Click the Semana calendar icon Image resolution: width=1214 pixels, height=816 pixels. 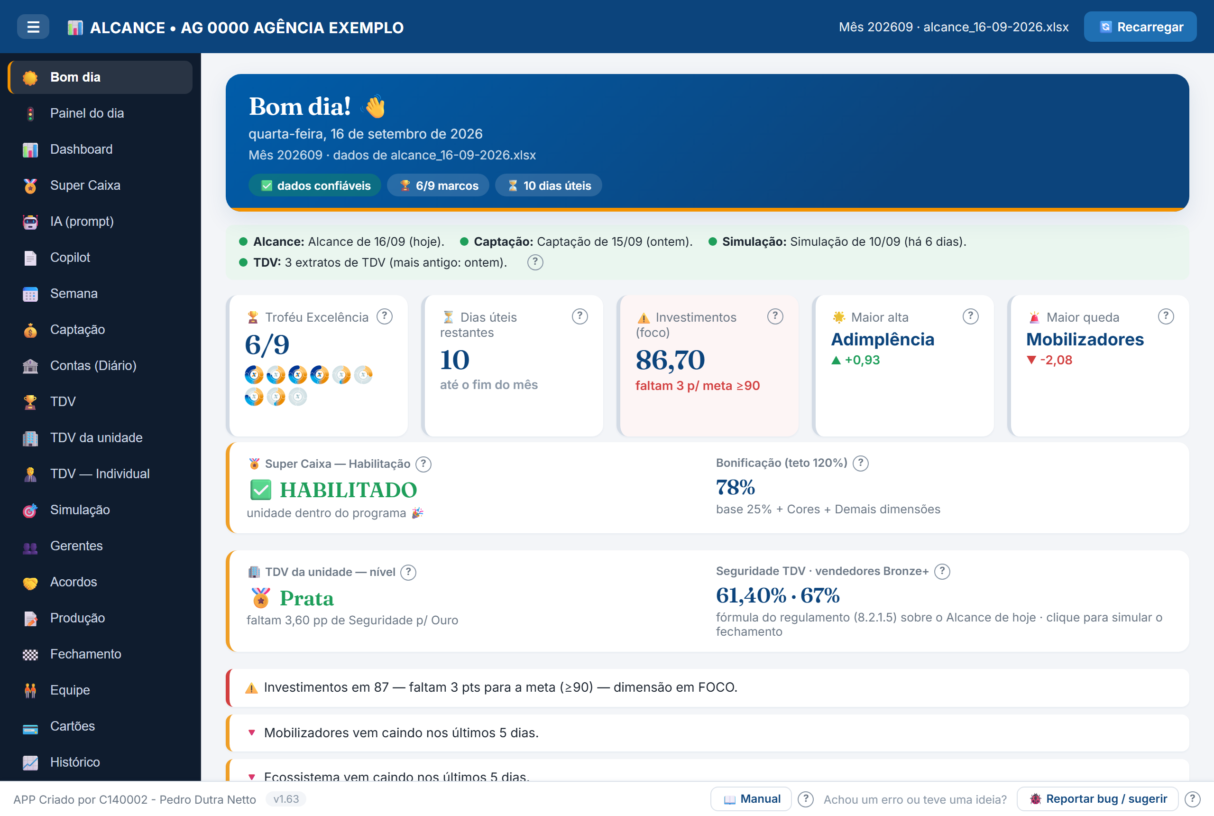(30, 294)
